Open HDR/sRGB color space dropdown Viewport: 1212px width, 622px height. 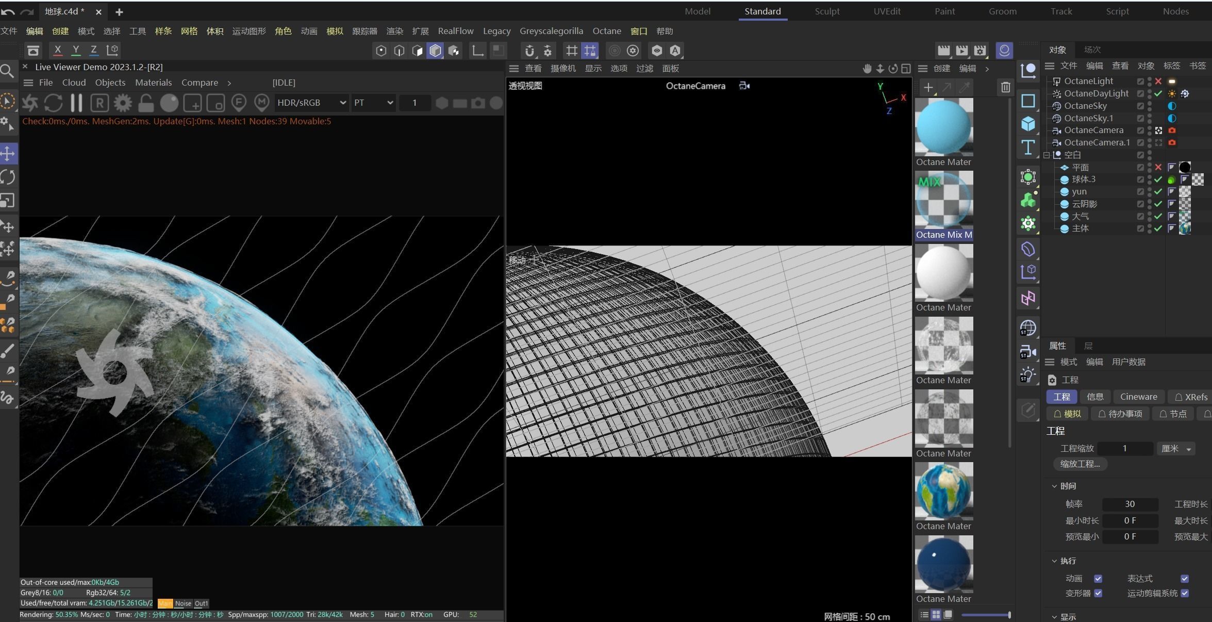(x=311, y=103)
